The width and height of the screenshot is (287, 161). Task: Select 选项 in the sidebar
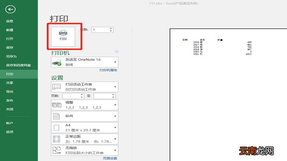(10, 132)
